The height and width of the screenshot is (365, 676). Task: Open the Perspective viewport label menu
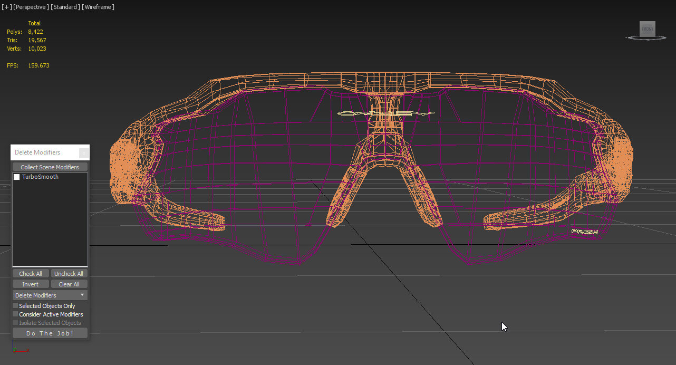click(x=31, y=7)
